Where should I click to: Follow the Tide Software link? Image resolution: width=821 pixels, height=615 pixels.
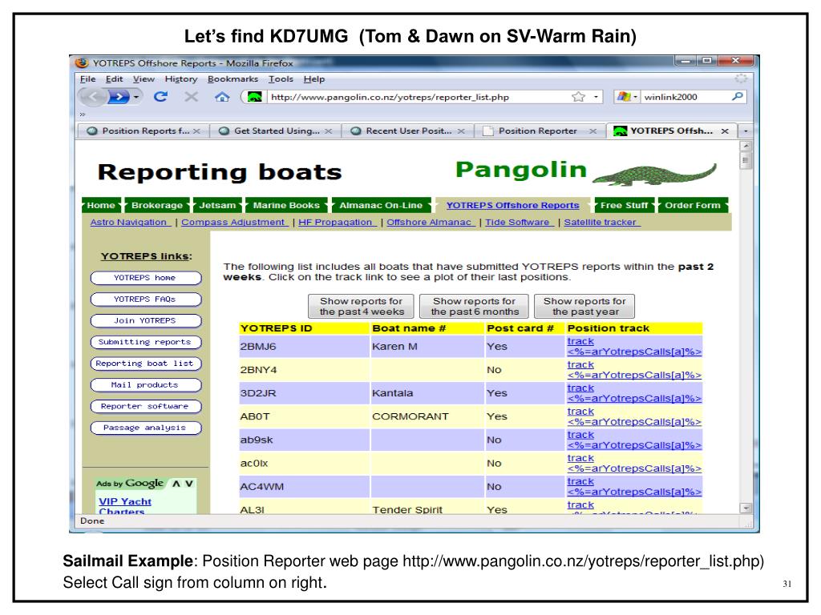[x=519, y=223]
